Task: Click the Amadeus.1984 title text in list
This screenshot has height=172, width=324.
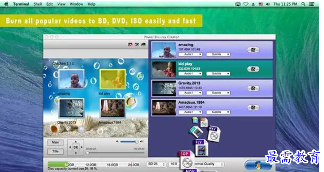Action: 191,102
